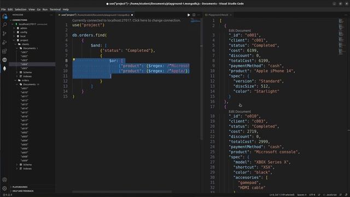Expand the config database
This screenshot has height=197, width=350.
14,32
